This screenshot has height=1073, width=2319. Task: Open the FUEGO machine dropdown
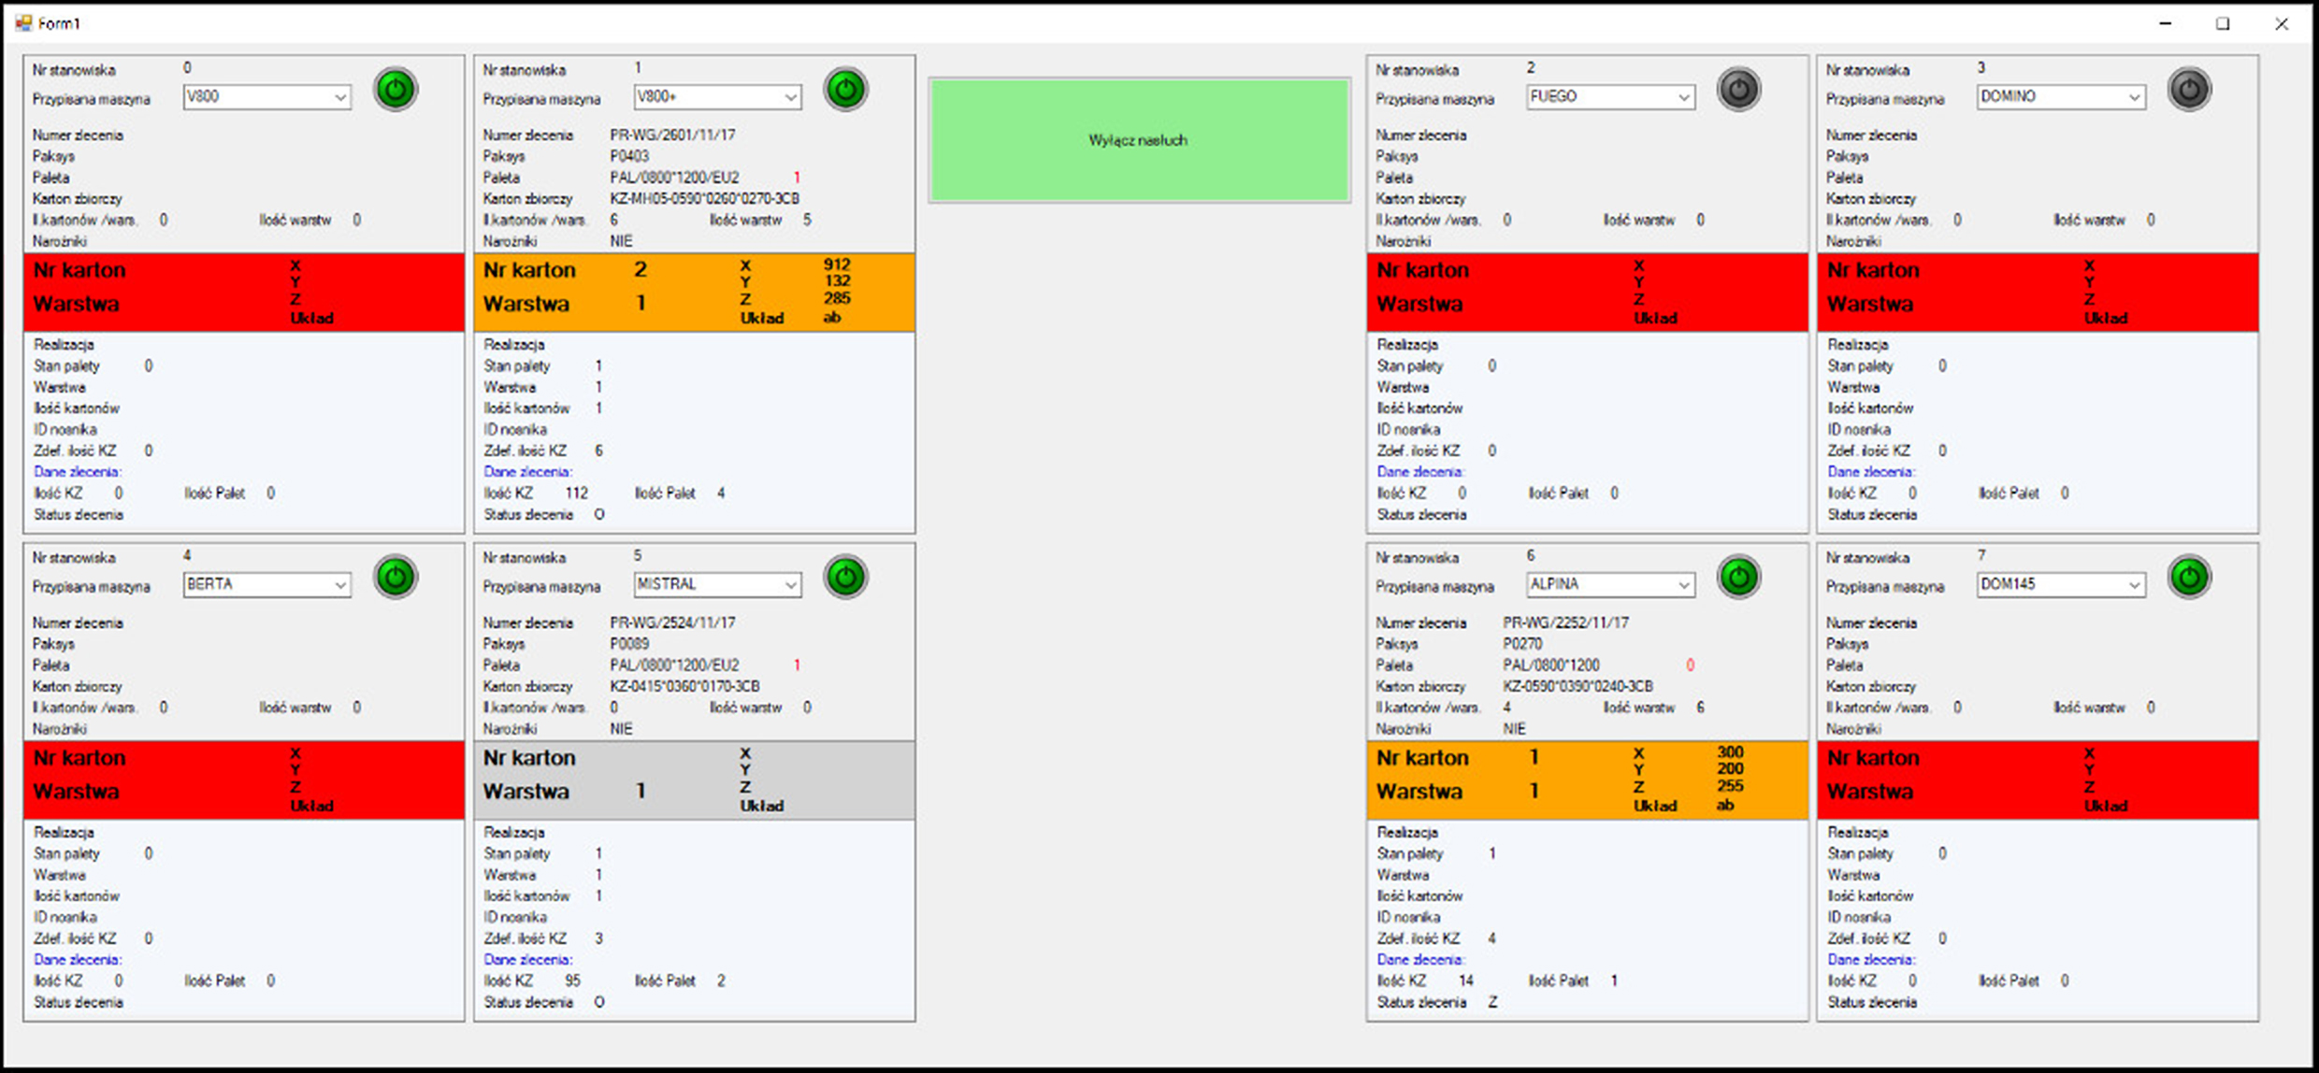[x=1683, y=97]
